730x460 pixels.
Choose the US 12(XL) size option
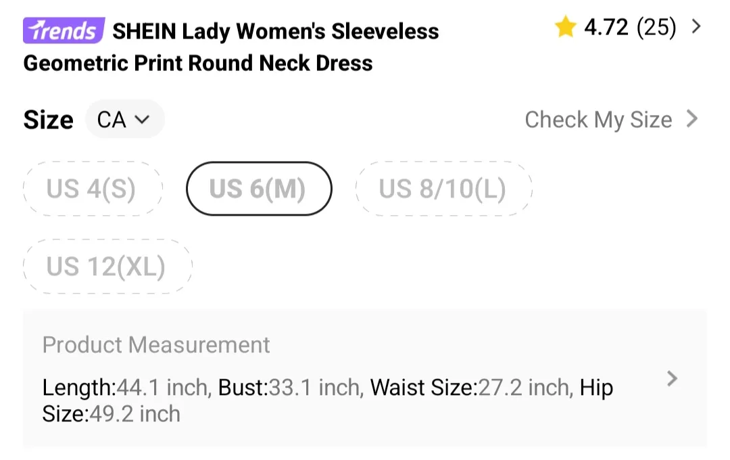107,267
